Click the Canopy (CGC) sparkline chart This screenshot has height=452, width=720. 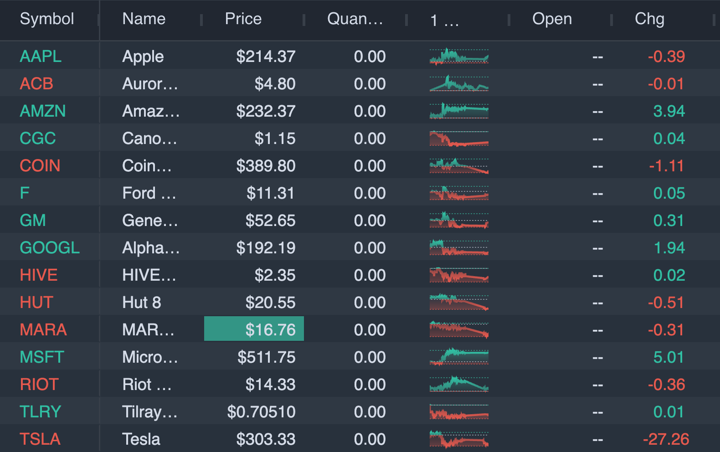(x=459, y=139)
